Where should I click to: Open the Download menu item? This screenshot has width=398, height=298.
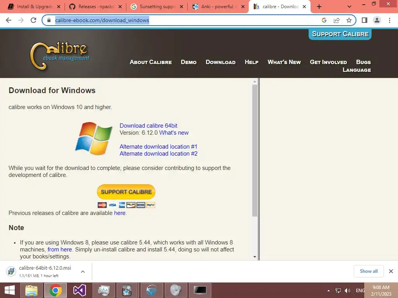[x=221, y=62]
